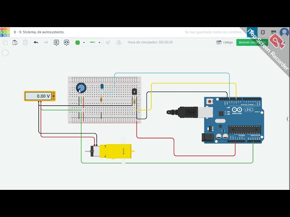Click project title B - 9. Sistema, de autosustento
The width and height of the screenshot is (290, 217).
(39, 32)
